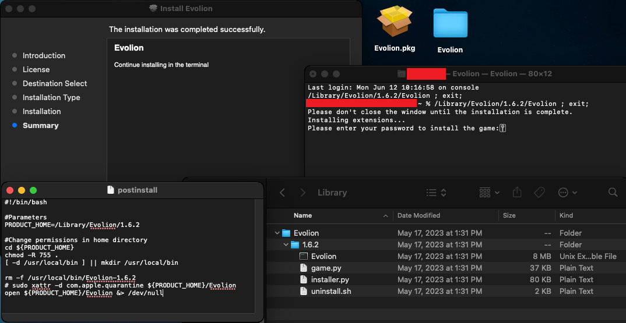Click the Terminal title bar folder icon
The height and width of the screenshot is (323, 626).
[x=402, y=74]
